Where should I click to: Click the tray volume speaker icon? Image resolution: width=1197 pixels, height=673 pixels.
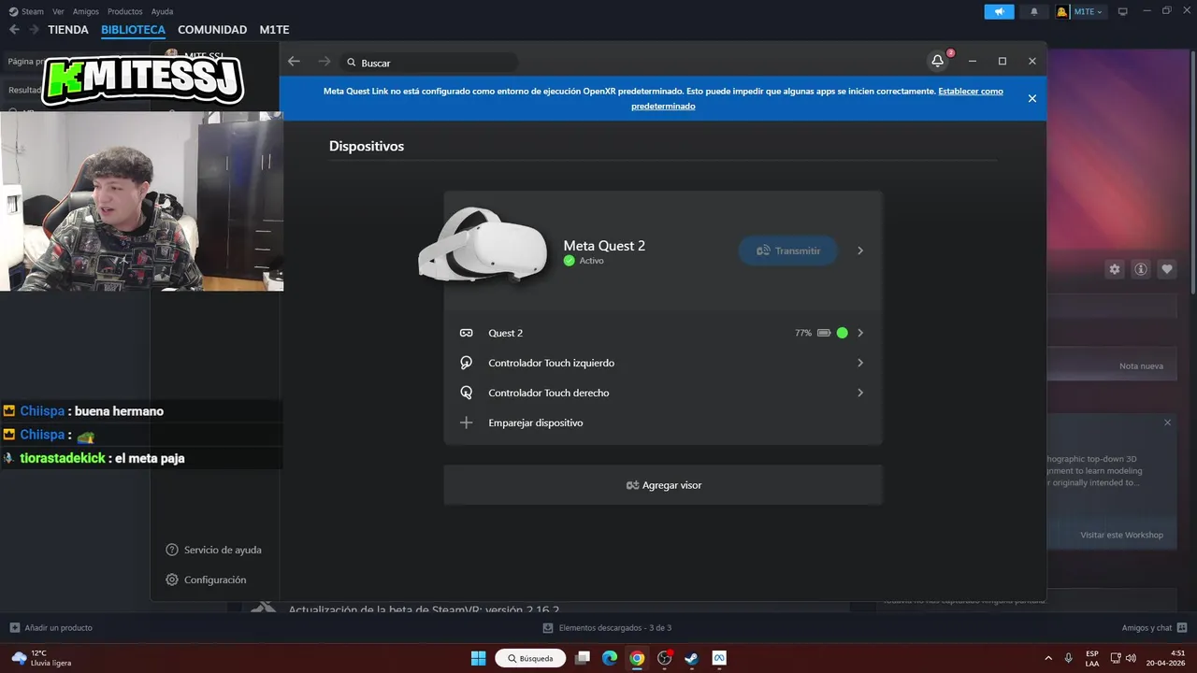[x=1132, y=658]
